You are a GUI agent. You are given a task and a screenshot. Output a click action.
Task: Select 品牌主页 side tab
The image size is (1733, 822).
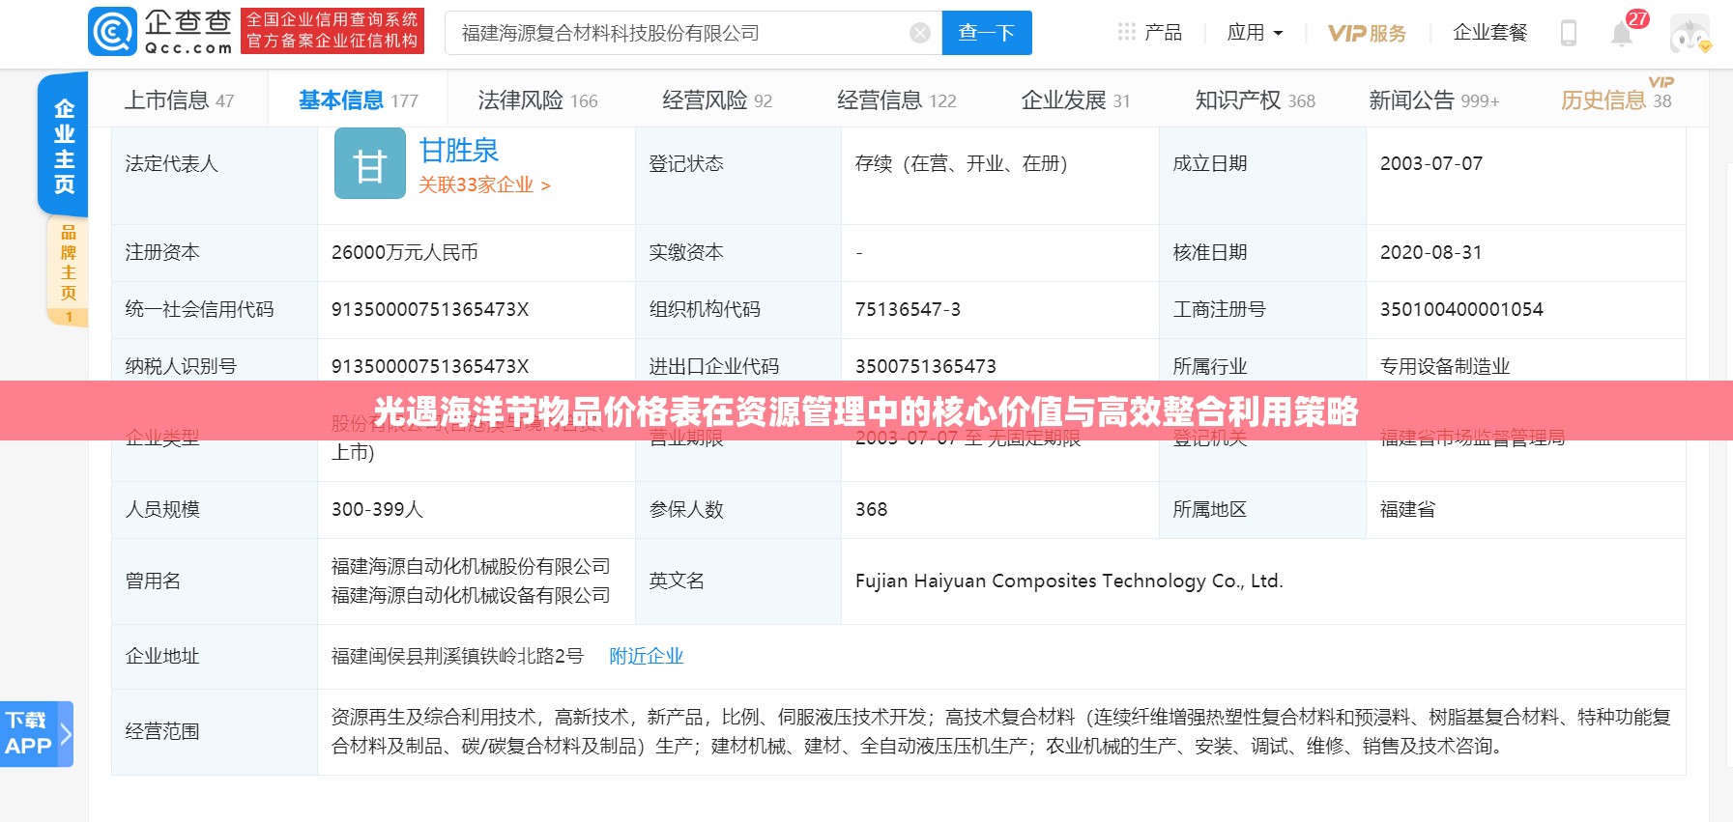(68, 270)
